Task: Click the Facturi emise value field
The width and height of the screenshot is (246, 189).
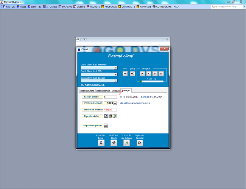Action: point(110,97)
